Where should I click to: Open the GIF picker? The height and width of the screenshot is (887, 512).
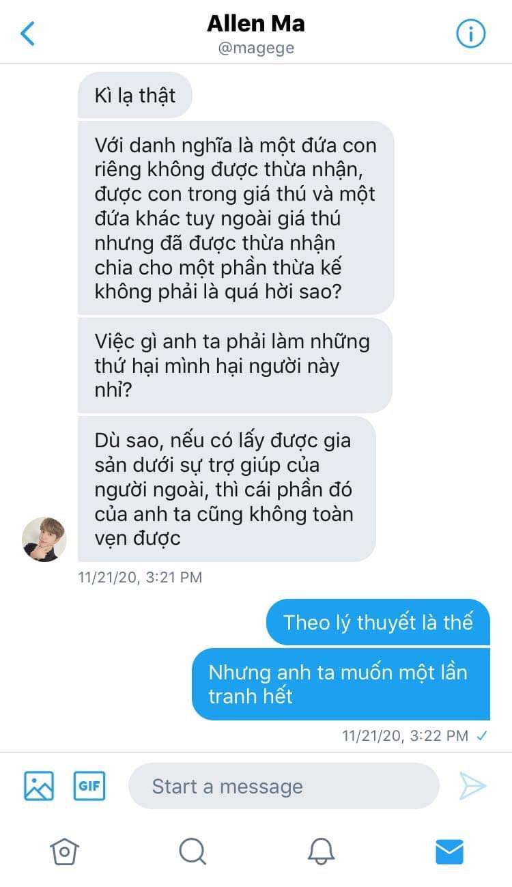click(x=89, y=785)
